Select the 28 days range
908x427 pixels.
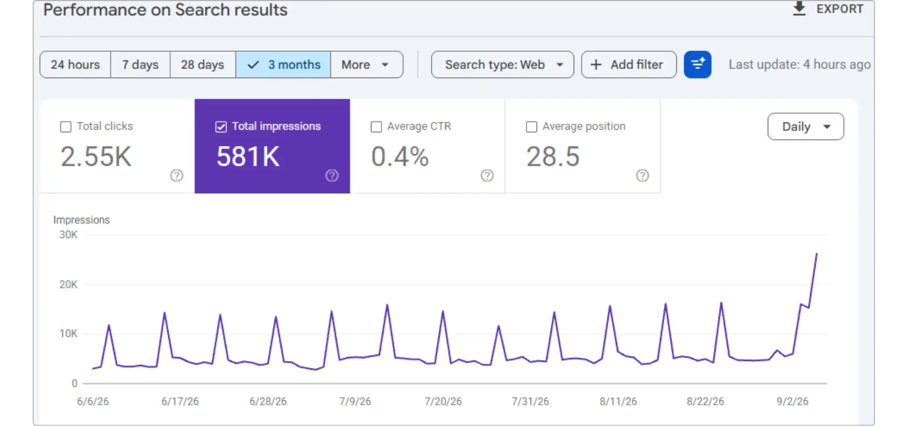[x=202, y=64]
